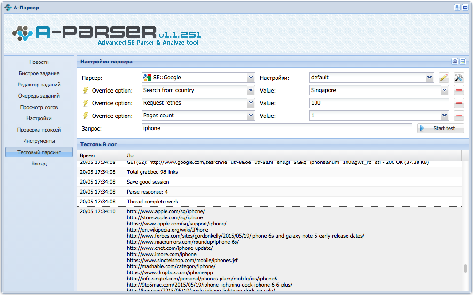Select Тестовый парсинг in sidebar
This screenshot has width=473, height=295.
click(x=39, y=152)
